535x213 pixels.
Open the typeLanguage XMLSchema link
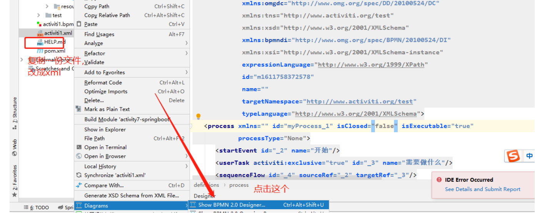[x=356, y=114]
